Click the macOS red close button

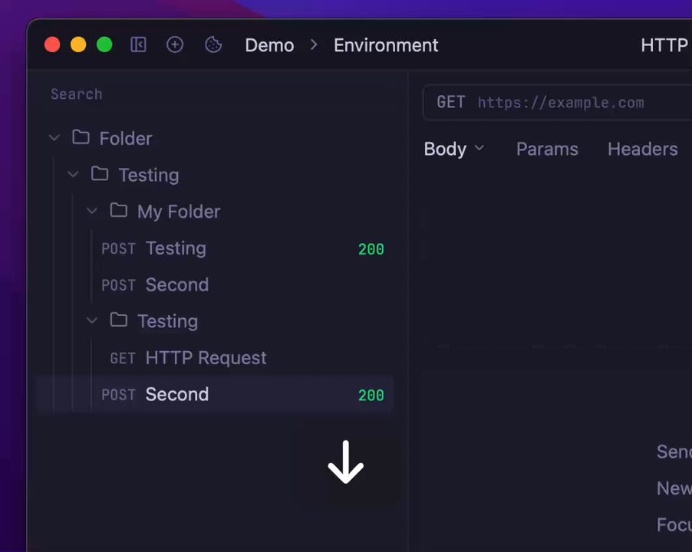tap(52, 44)
